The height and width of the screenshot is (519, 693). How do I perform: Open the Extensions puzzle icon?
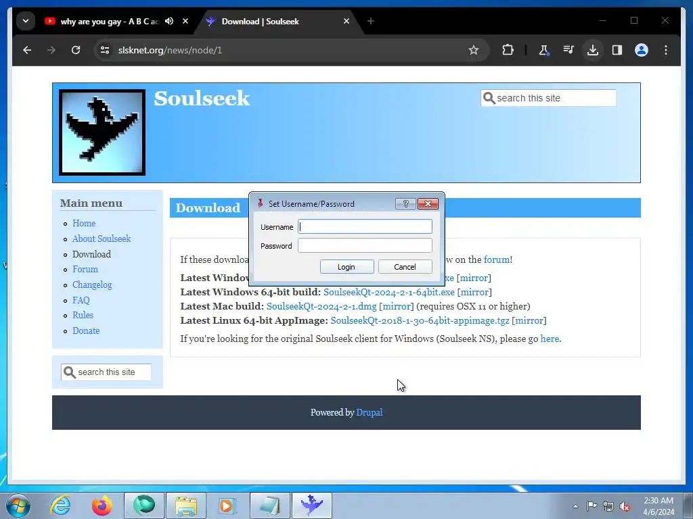click(508, 50)
